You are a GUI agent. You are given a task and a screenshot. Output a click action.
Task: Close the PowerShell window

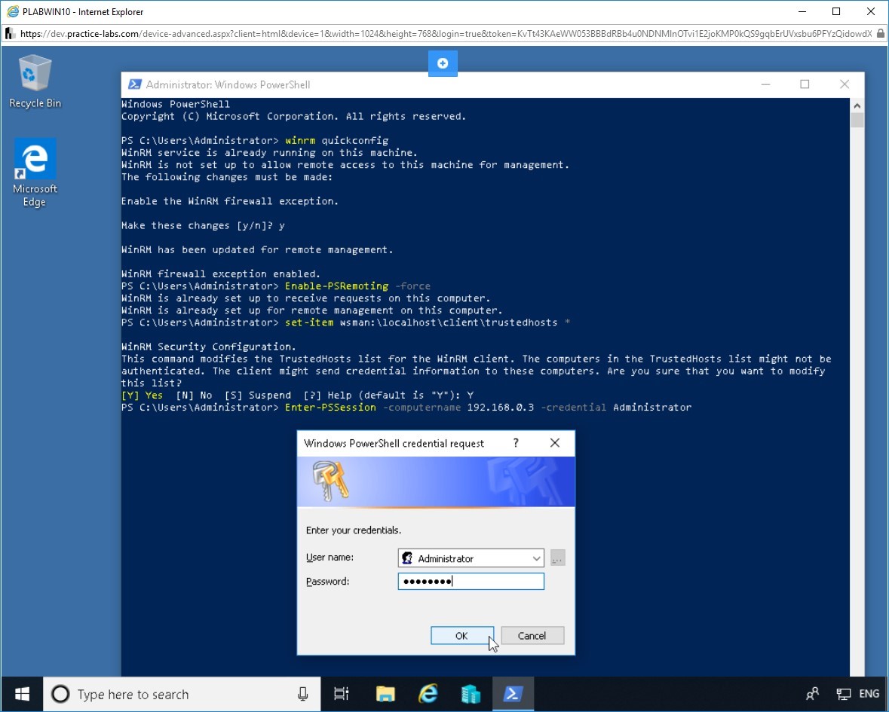click(845, 84)
